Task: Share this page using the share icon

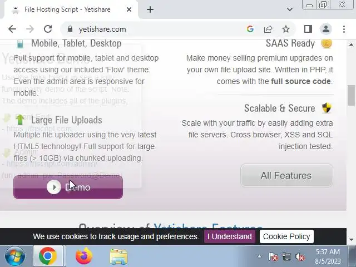Action: [268, 29]
